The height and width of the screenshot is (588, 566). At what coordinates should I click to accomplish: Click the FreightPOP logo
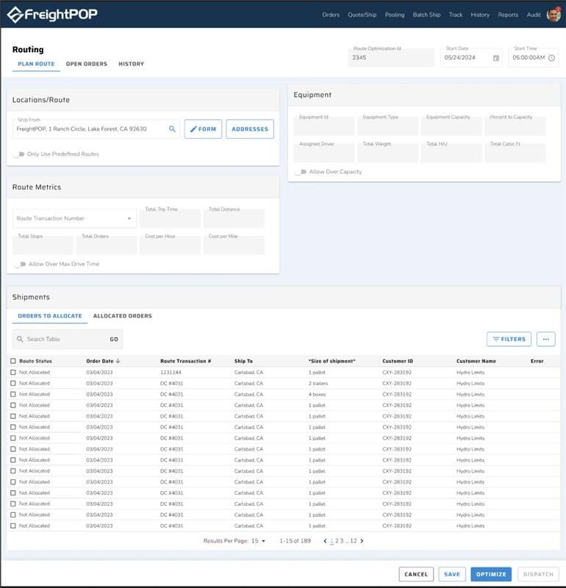pos(52,15)
